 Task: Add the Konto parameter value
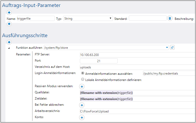point(82,117)
